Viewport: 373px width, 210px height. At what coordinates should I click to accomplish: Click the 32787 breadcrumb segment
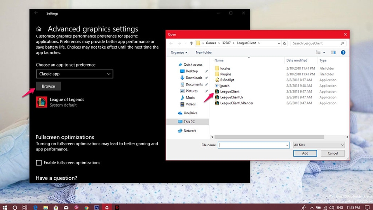pos(226,43)
